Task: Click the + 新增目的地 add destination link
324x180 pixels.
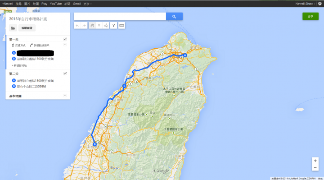Action: (19, 65)
